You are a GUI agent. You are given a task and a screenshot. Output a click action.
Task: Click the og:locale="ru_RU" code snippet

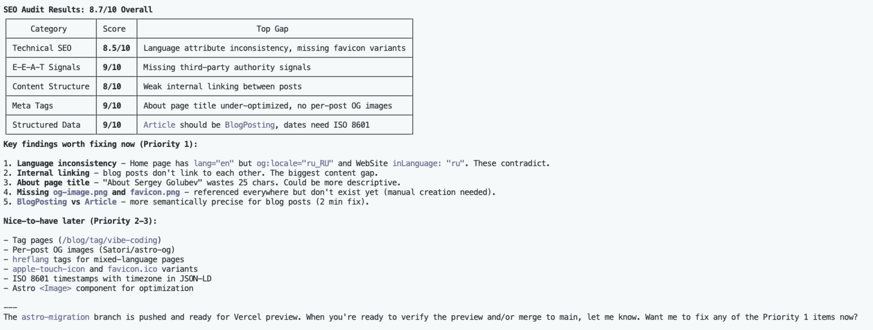tap(295, 163)
